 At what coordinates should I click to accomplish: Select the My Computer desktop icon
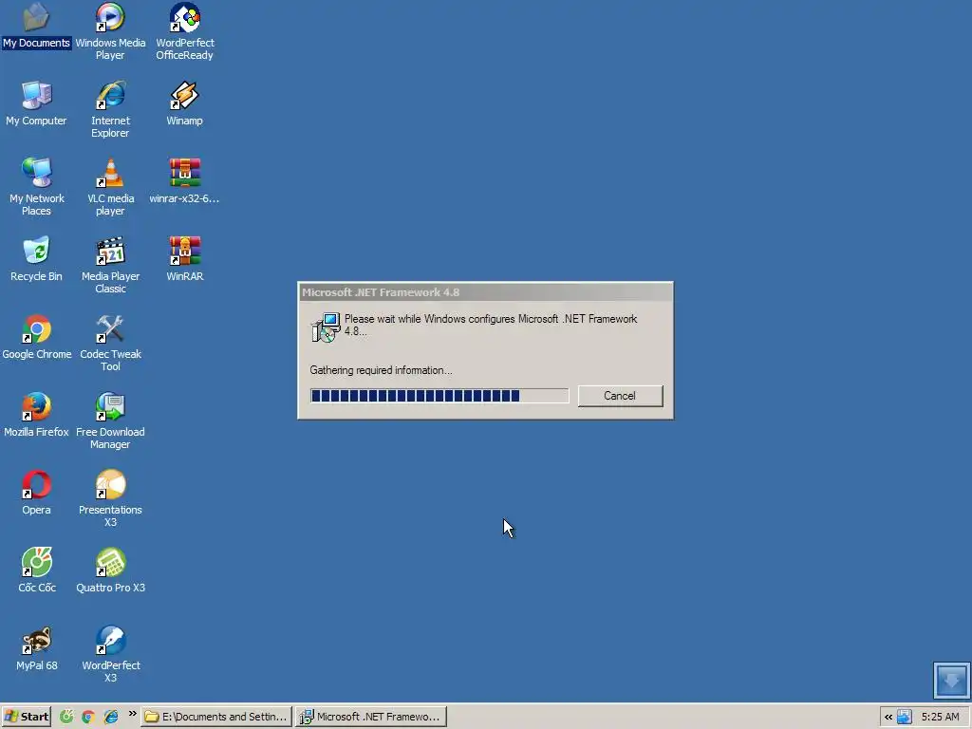(x=36, y=103)
